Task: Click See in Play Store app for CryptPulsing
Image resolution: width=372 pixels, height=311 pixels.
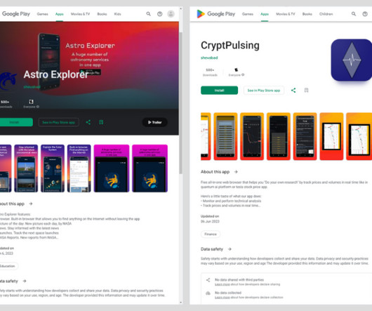Action: coord(264,91)
